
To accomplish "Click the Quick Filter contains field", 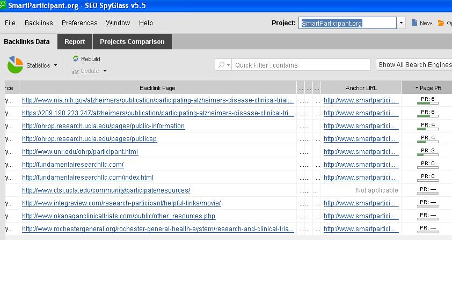I will pyautogui.click(x=301, y=65).
